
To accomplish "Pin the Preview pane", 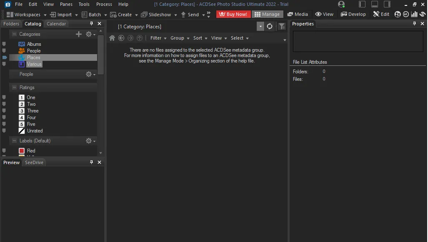I will [91, 162].
